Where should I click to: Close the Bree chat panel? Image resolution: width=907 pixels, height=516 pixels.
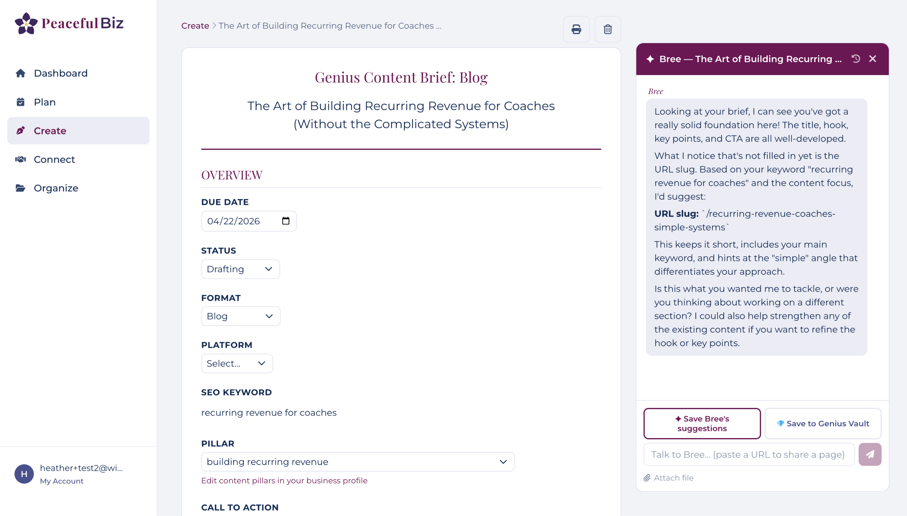(x=873, y=59)
